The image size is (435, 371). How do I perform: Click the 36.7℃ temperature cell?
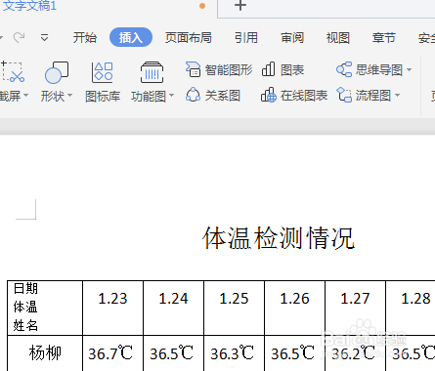point(112,353)
